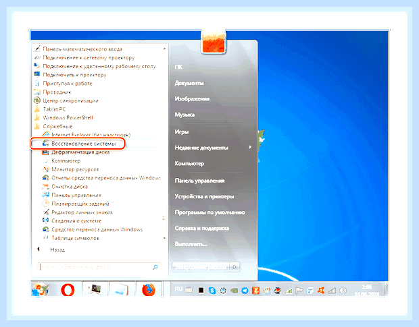The height and width of the screenshot is (327, 419).
Task: Click the Windows Start orb
Action: (41, 289)
